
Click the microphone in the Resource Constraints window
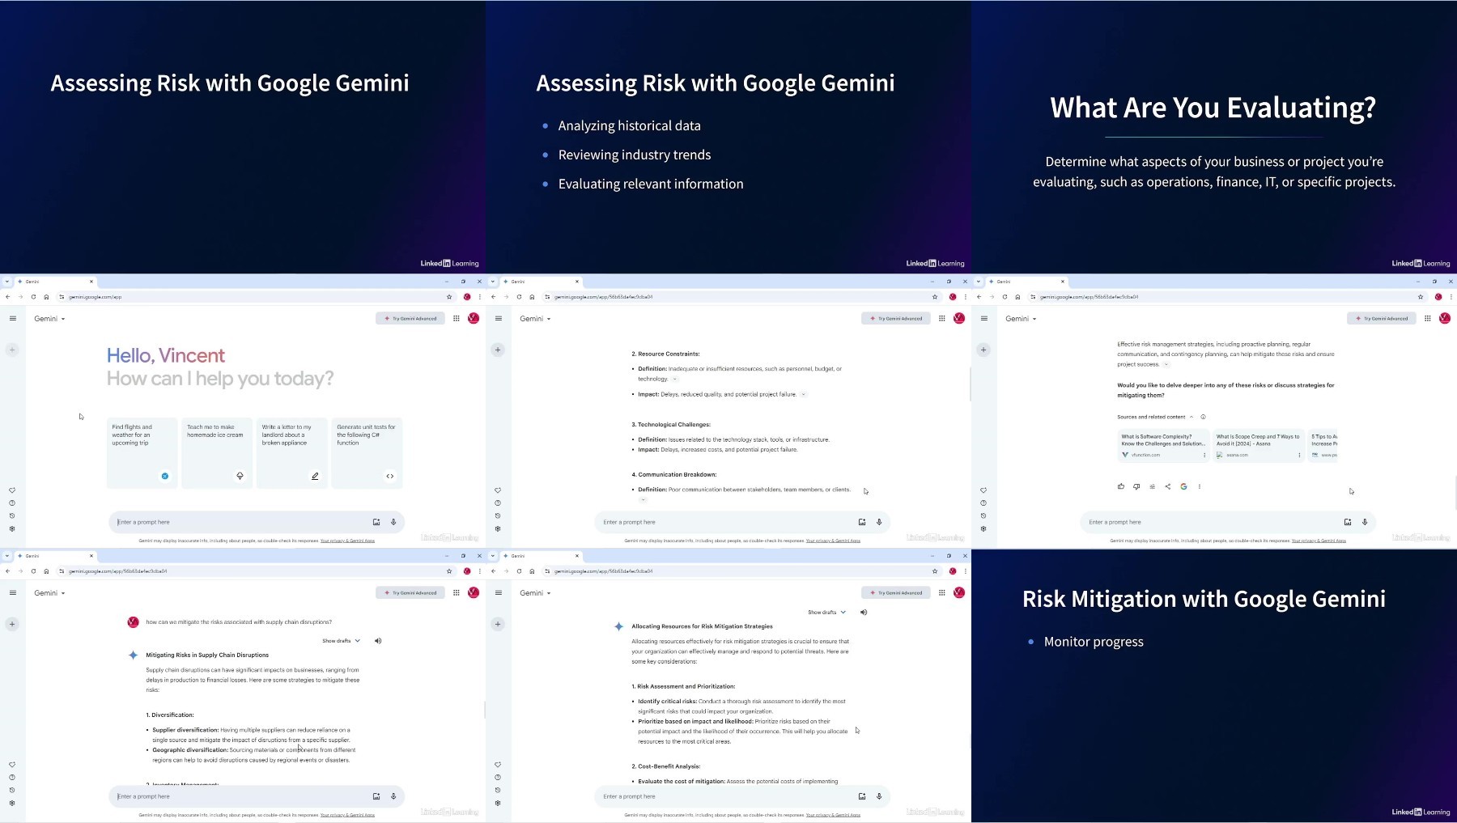(879, 522)
